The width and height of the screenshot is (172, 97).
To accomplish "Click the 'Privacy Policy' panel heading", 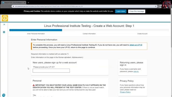I will coord(127,81).
